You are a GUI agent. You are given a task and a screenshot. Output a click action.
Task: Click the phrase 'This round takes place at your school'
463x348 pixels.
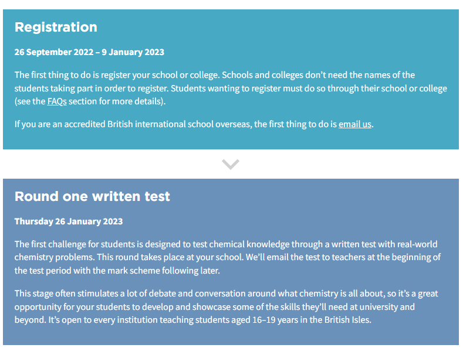(x=170, y=257)
